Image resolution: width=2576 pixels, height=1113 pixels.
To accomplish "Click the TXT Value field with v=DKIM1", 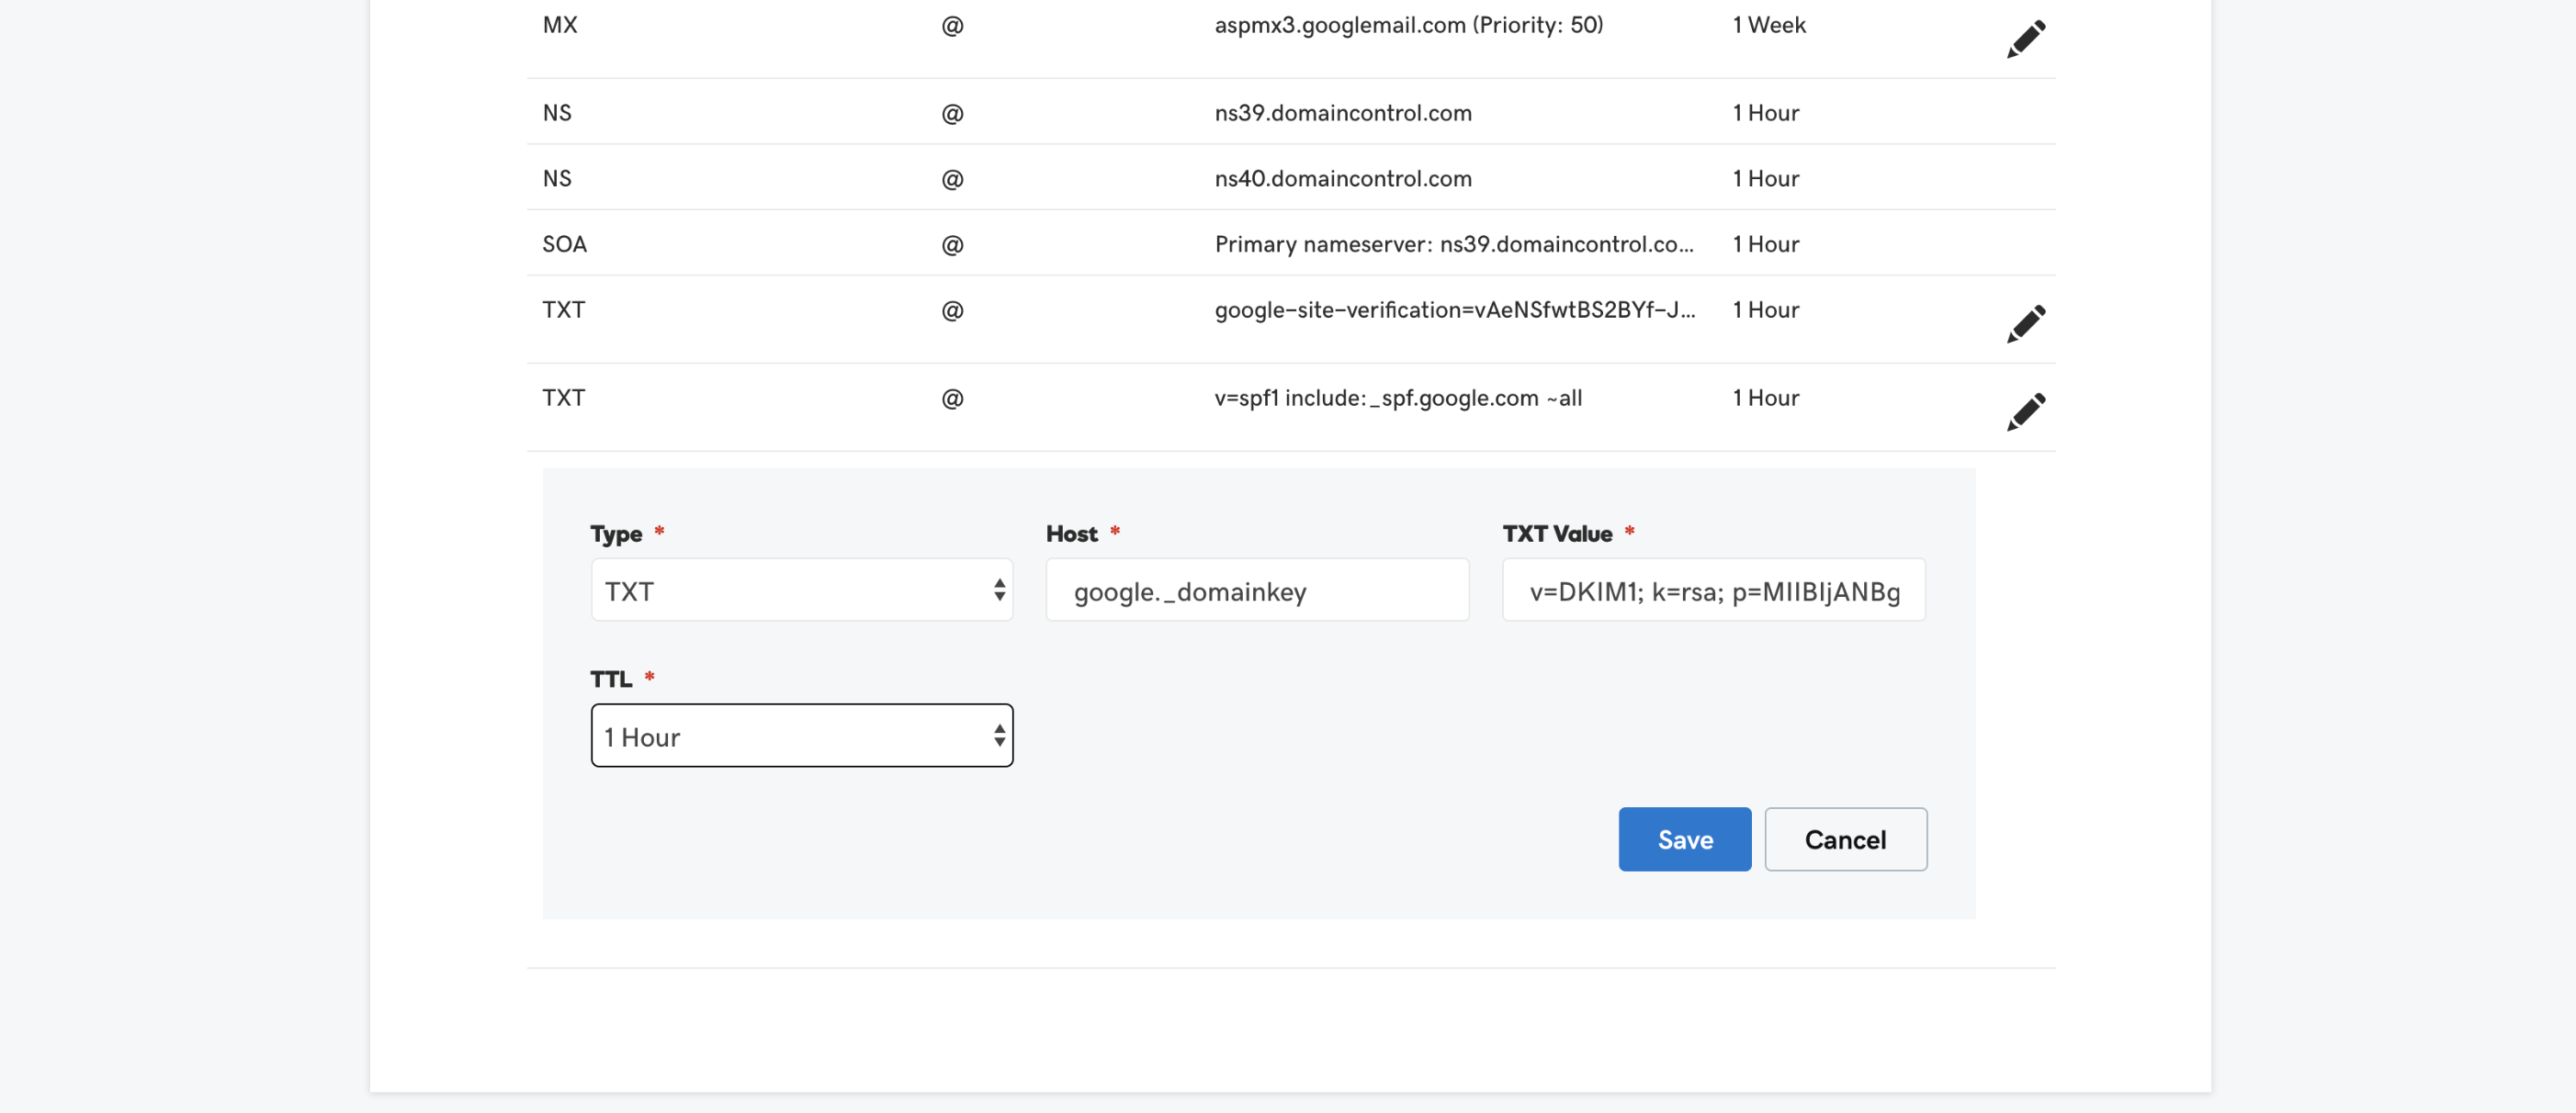I will click(1713, 590).
